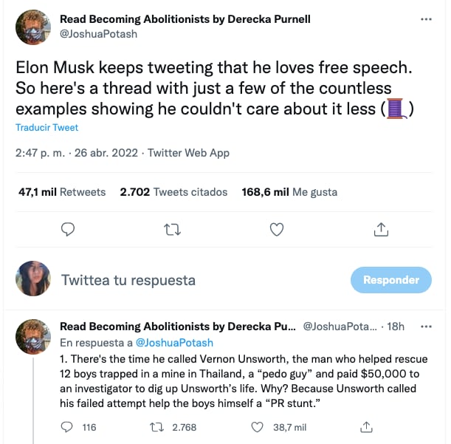Screen dimensions: 451x444
Task: Retweet the main Elon Musk tweet
Action: (172, 230)
